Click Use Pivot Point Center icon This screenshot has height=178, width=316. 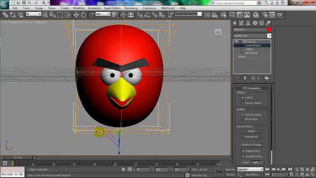tap(115, 14)
